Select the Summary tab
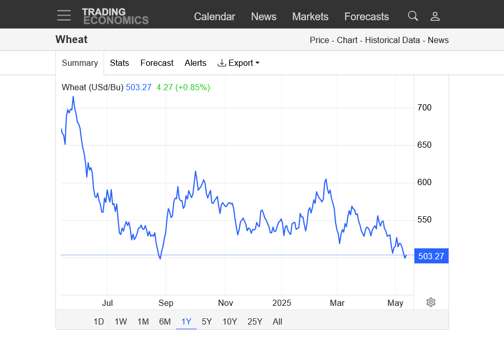 tap(80, 63)
